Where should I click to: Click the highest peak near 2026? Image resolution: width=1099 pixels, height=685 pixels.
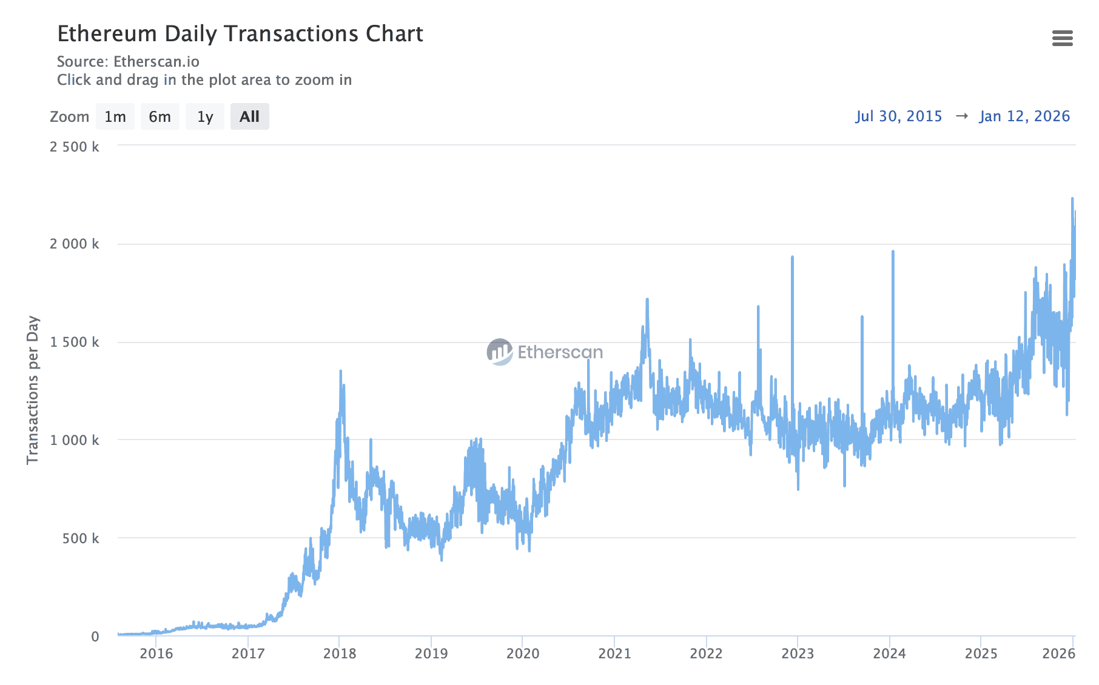point(1072,199)
